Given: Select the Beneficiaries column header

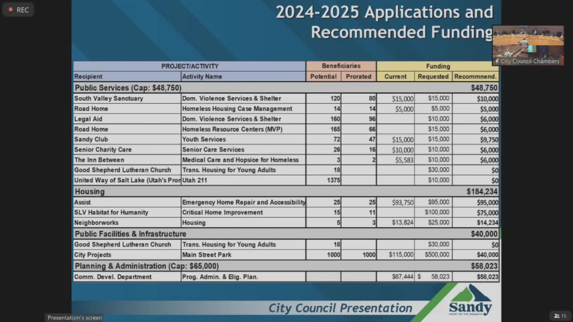Looking at the screenshot, I should pos(341,66).
